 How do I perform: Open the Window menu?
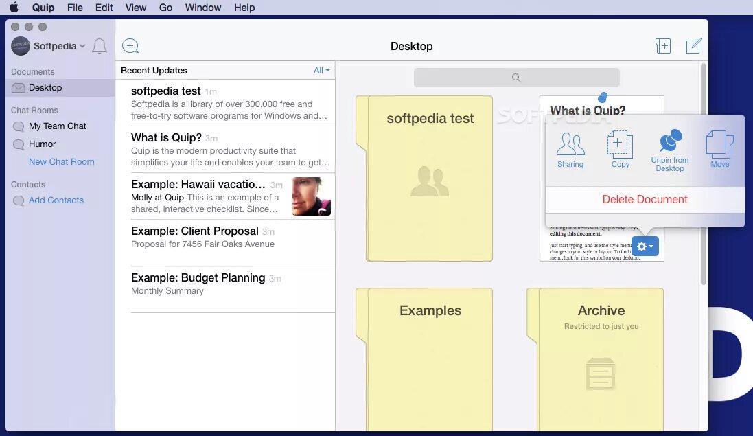pos(203,8)
